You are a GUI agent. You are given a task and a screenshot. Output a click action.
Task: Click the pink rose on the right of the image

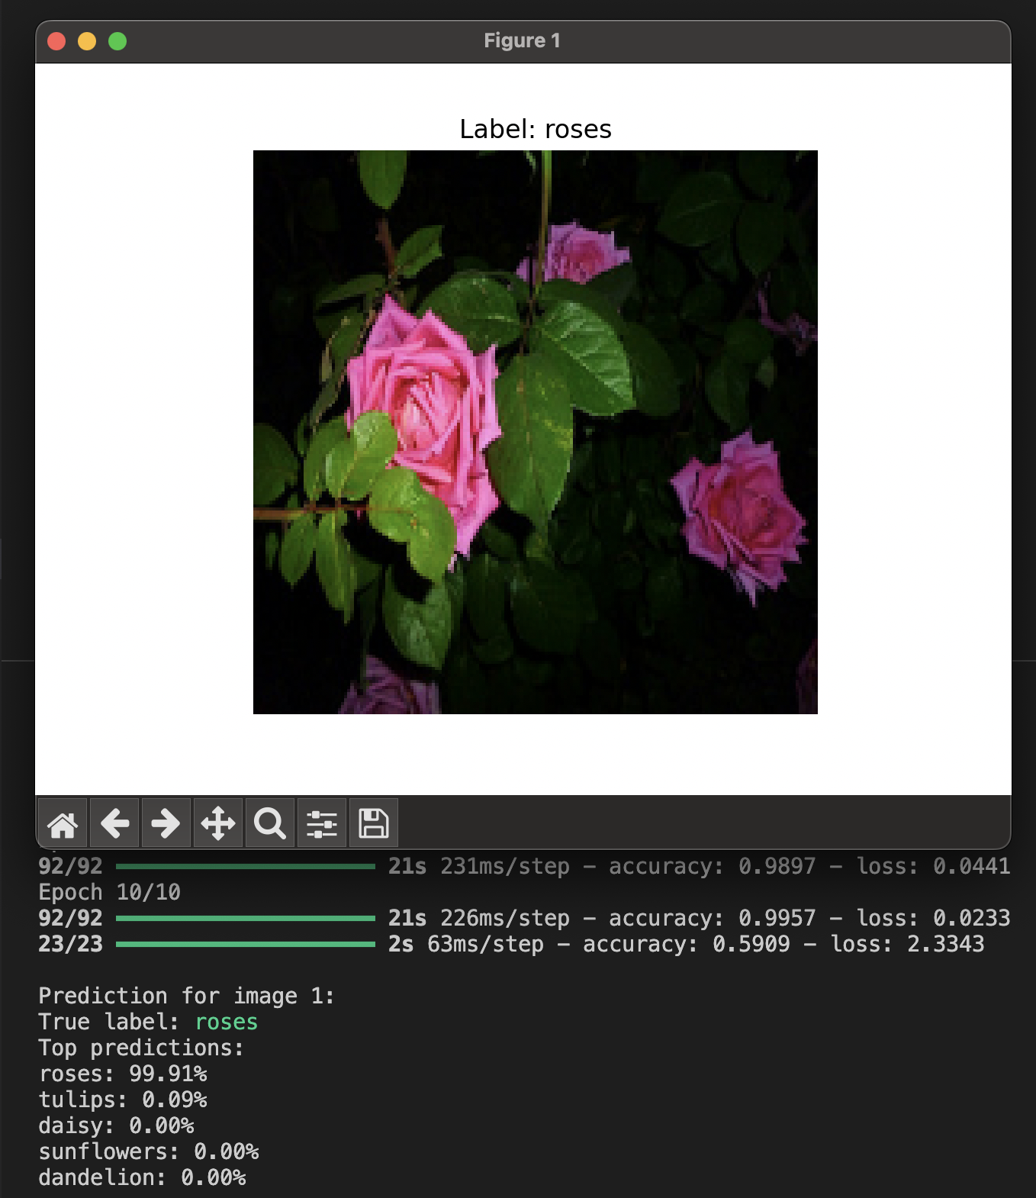[x=739, y=513]
